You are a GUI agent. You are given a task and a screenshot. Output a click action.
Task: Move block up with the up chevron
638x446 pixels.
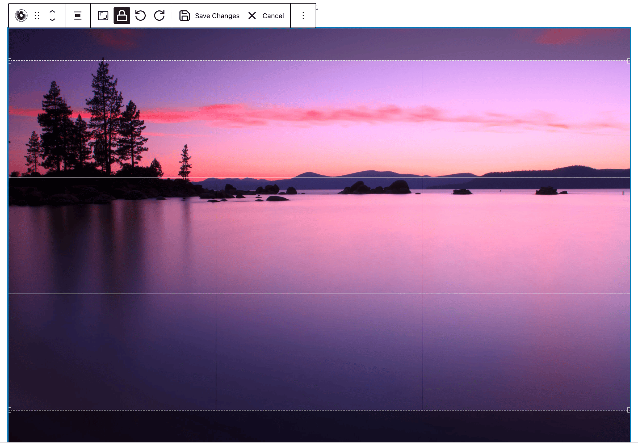pyautogui.click(x=52, y=12)
